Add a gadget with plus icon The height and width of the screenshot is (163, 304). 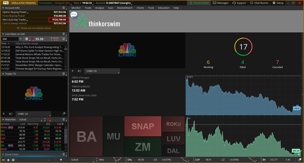point(8,160)
